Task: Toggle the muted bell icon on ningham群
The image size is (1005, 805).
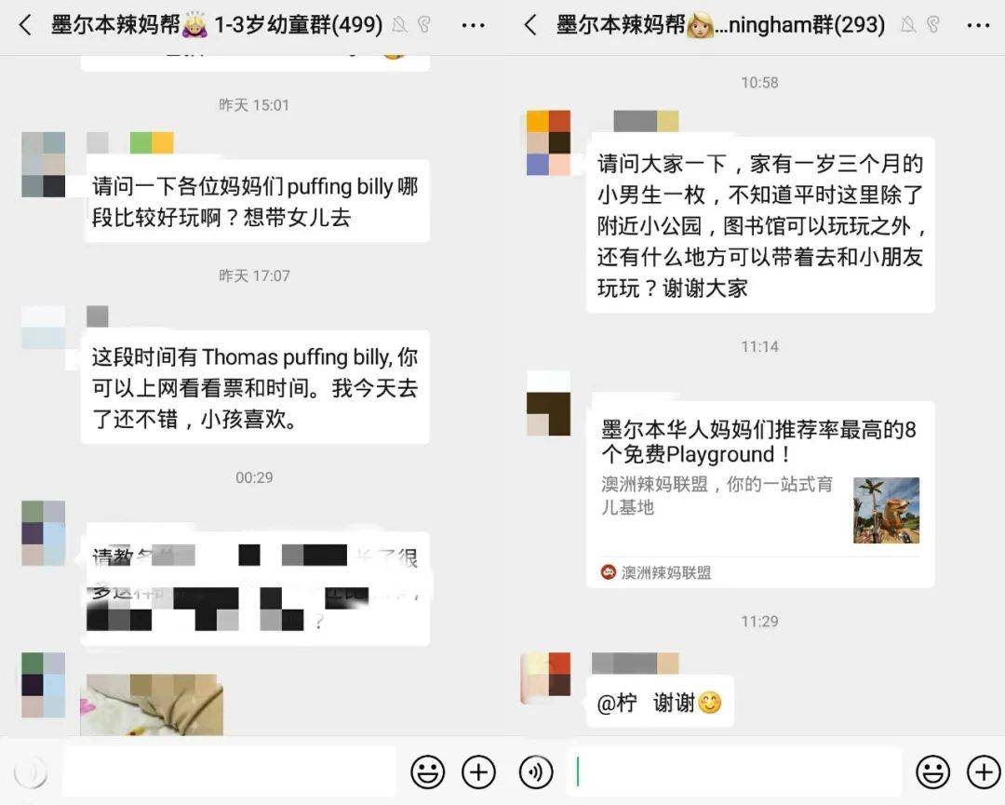Action: 908,25
